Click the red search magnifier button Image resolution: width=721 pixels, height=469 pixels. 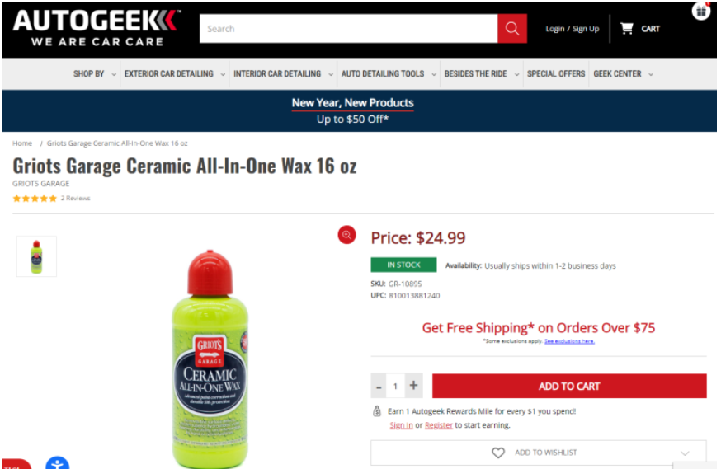click(x=511, y=29)
